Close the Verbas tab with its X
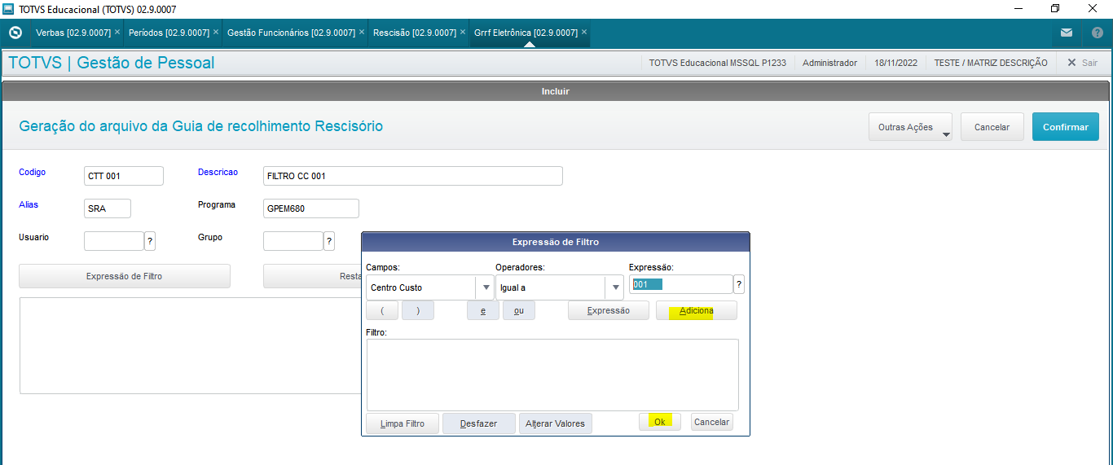1113x465 pixels. coord(117,33)
